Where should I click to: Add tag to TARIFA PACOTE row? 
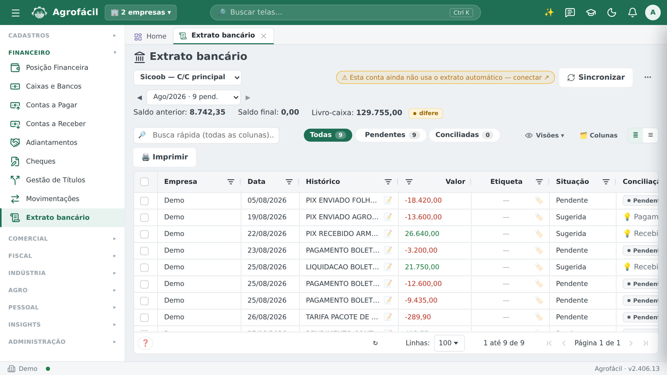pyautogui.click(x=539, y=317)
